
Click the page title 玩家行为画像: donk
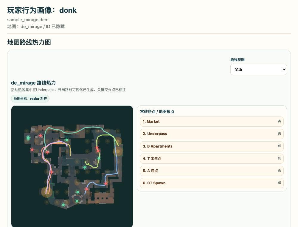42,10
